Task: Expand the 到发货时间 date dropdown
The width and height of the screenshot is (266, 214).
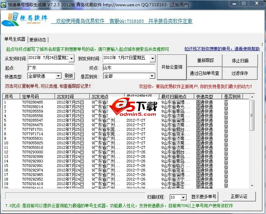Action: tap(152, 59)
